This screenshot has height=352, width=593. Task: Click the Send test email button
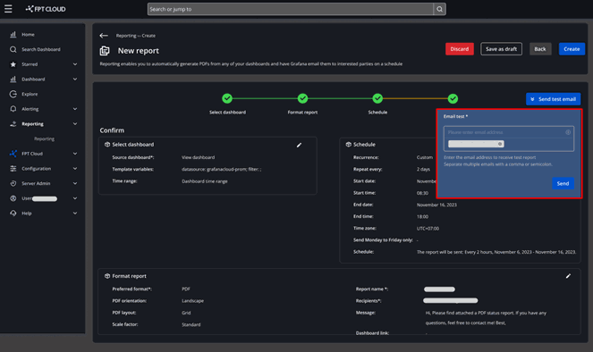pos(553,99)
